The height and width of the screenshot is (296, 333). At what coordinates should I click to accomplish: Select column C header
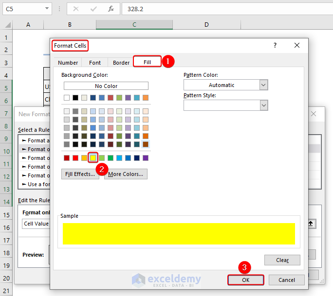134,25
